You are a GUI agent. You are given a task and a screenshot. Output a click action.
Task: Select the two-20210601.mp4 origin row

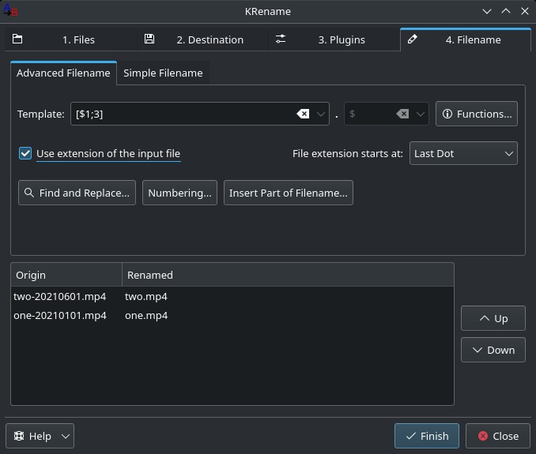click(60, 296)
